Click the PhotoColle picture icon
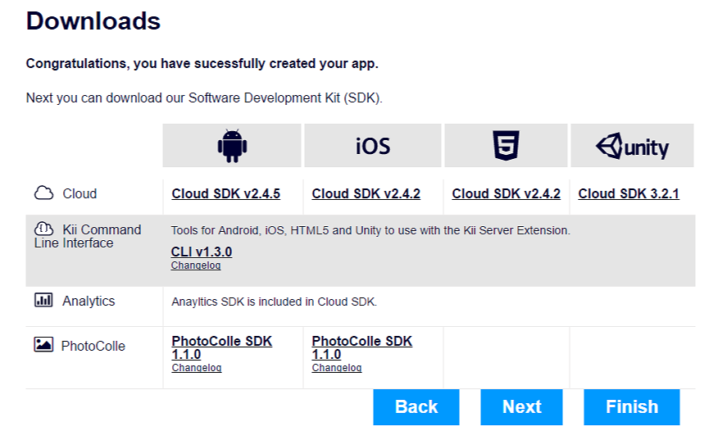Viewport: 727px width, 440px height. [43, 344]
